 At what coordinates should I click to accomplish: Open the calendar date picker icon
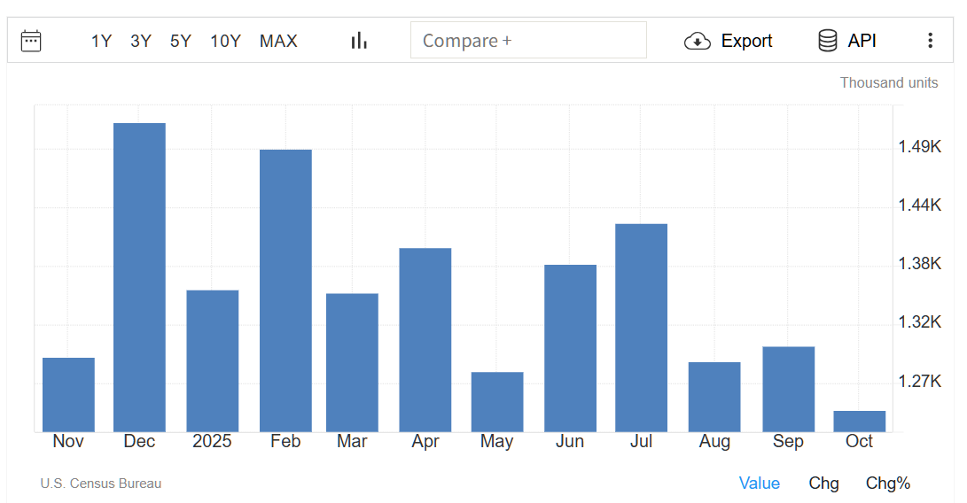(31, 41)
